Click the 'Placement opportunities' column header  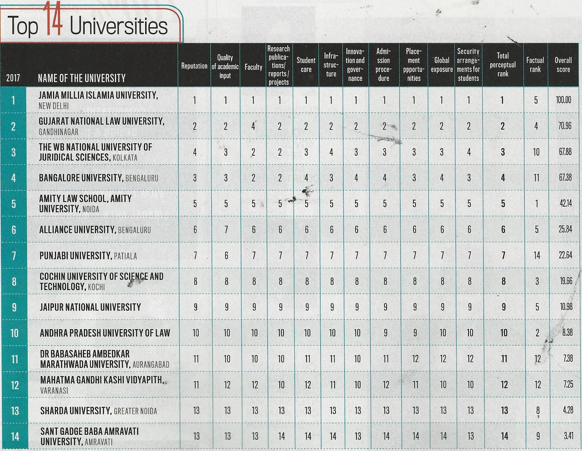pyautogui.click(x=413, y=65)
